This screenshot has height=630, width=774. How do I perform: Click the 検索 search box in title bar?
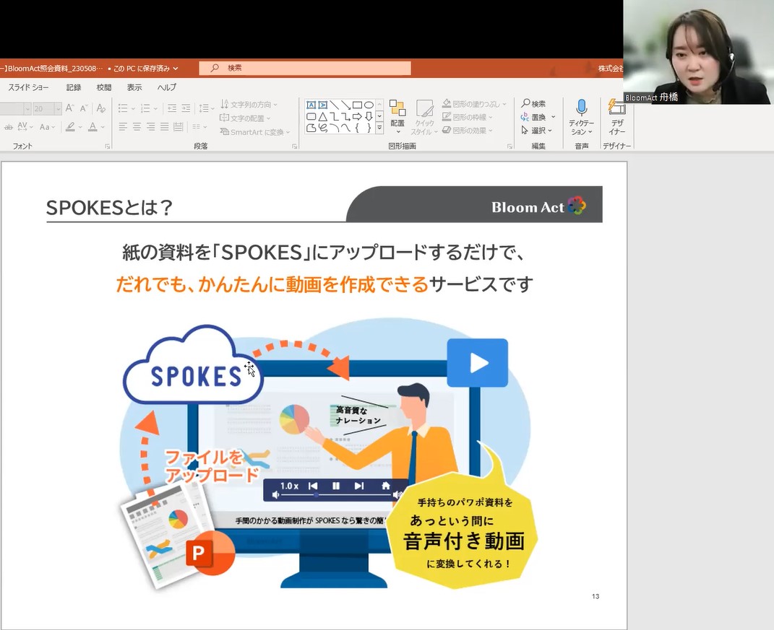click(305, 68)
